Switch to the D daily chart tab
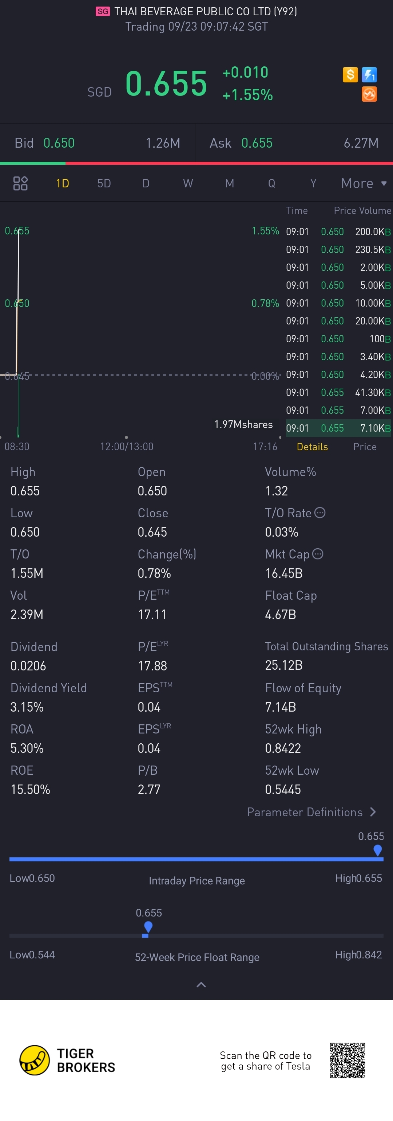 click(x=146, y=183)
